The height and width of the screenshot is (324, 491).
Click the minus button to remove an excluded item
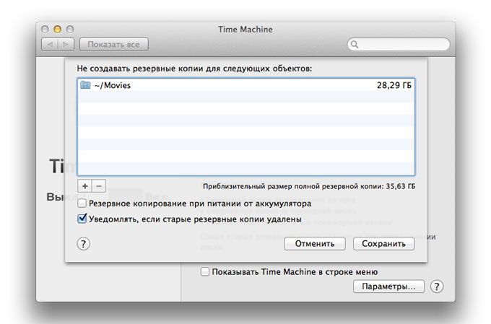tap(99, 186)
